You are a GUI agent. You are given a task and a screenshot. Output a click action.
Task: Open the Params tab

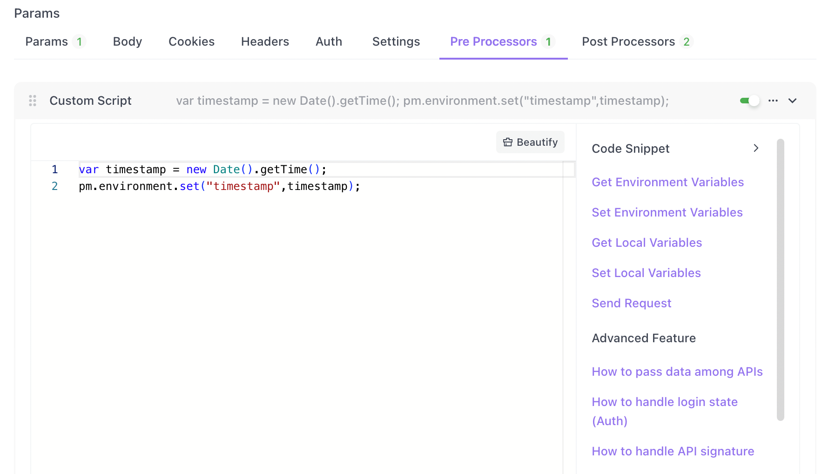pyautogui.click(x=55, y=42)
